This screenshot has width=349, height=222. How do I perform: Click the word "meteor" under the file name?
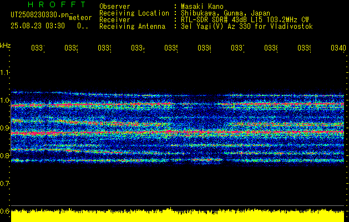(x=80, y=18)
